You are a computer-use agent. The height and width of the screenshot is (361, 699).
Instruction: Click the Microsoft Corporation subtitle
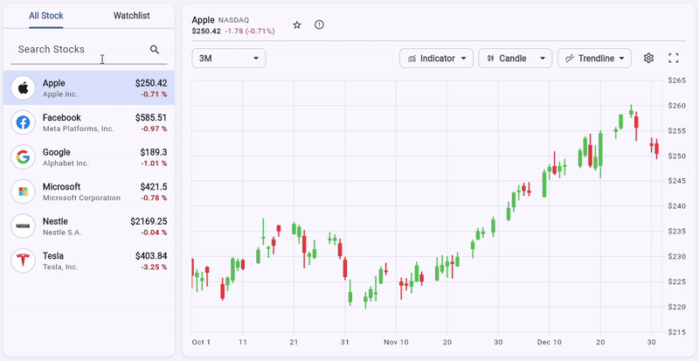click(x=81, y=198)
